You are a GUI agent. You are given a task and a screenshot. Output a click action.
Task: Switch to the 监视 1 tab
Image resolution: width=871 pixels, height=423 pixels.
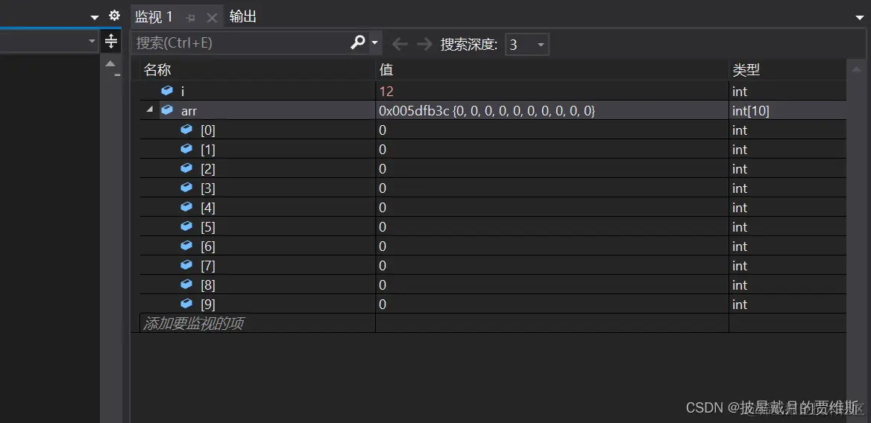pyautogui.click(x=154, y=17)
